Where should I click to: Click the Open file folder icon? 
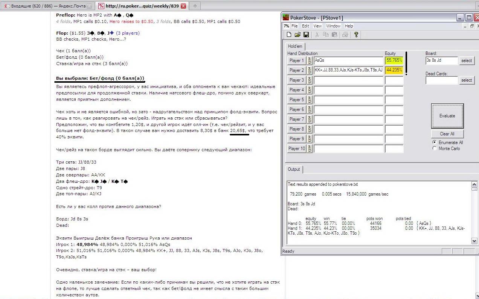tap(297, 35)
